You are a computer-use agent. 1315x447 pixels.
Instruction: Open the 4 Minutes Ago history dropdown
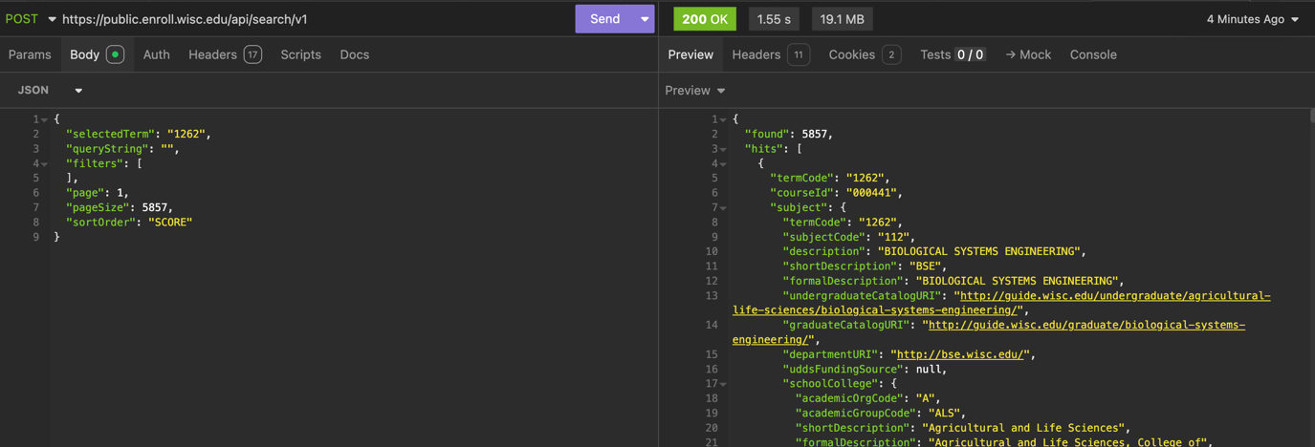tap(1252, 19)
